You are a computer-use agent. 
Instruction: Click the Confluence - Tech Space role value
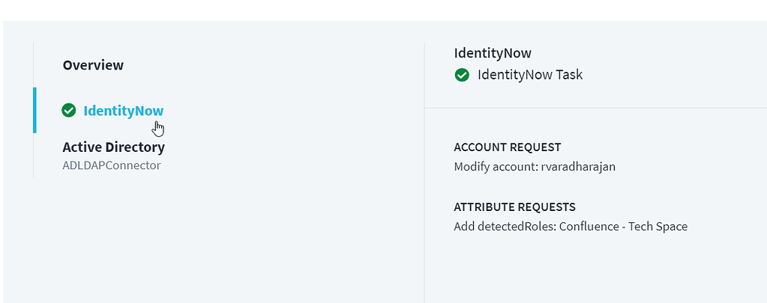(x=621, y=226)
